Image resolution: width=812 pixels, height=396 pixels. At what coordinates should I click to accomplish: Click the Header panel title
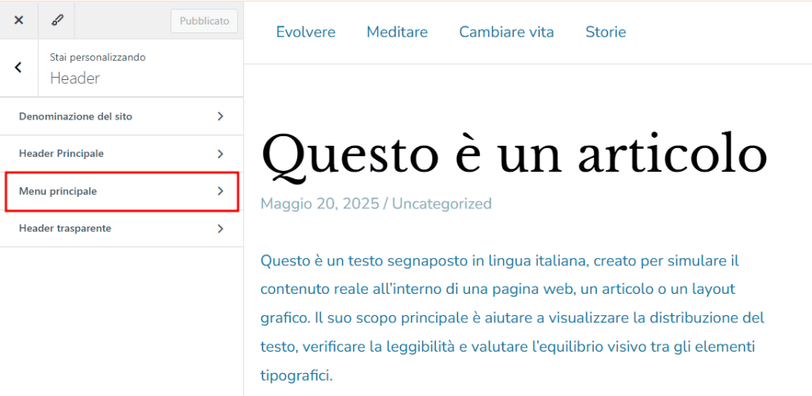[x=75, y=78]
